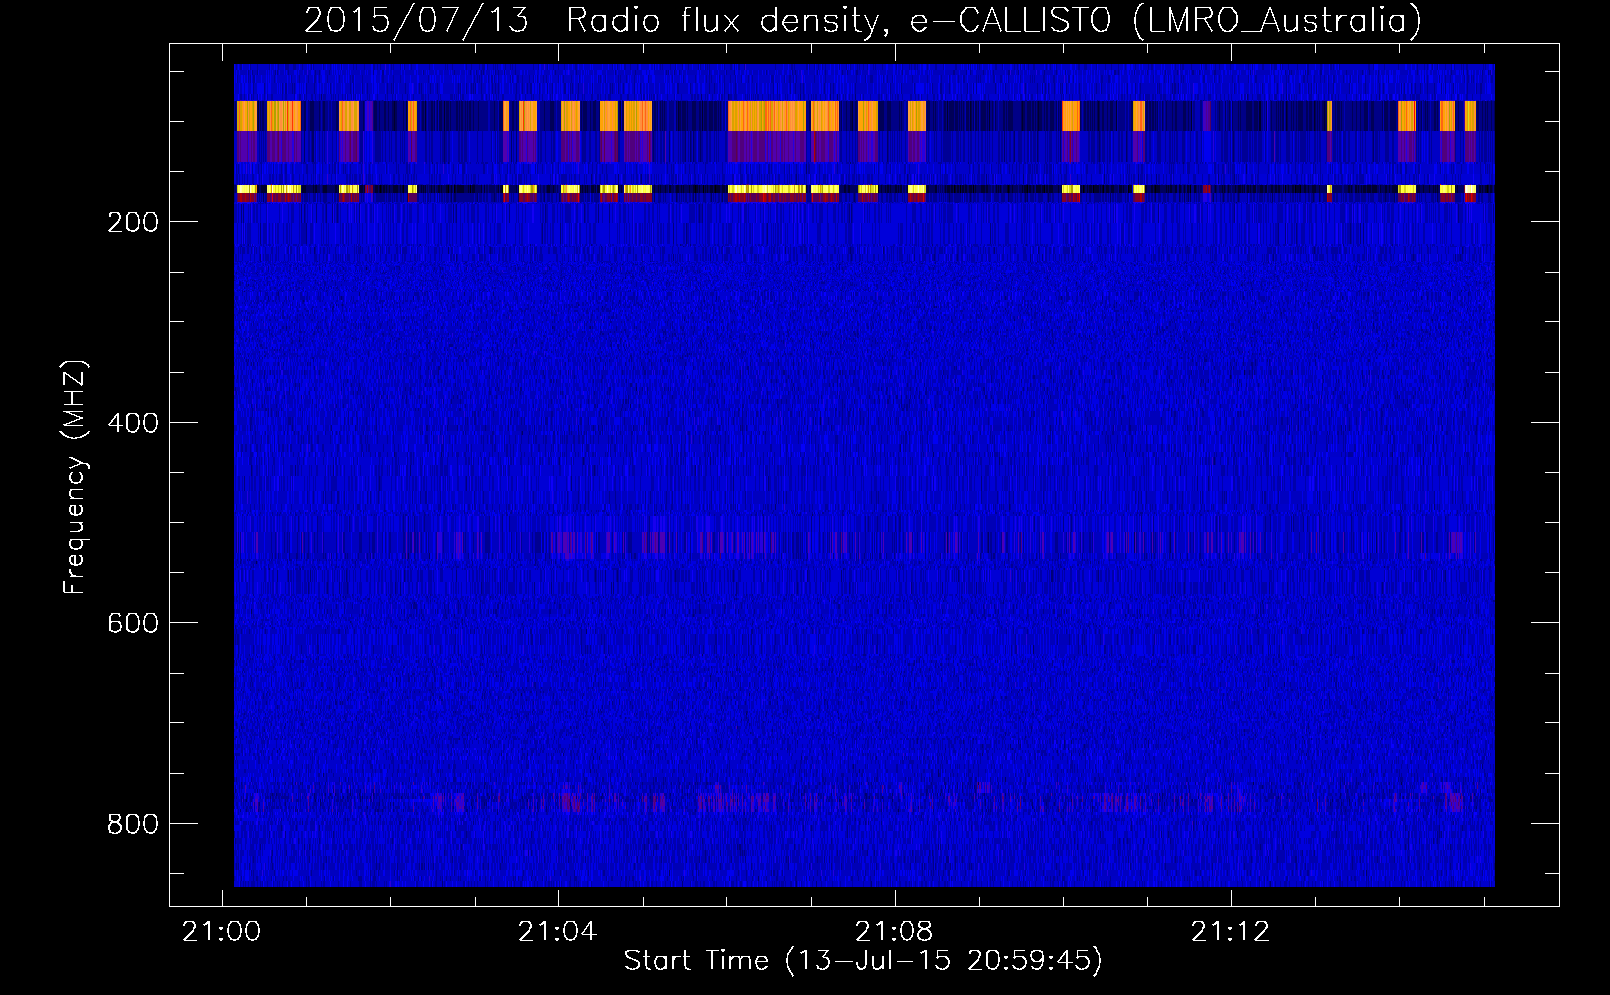Click the 'Frequency (MHZ)' y-axis label
Image resolution: width=1610 pixels, height=995 pixels.
(75, 477)
